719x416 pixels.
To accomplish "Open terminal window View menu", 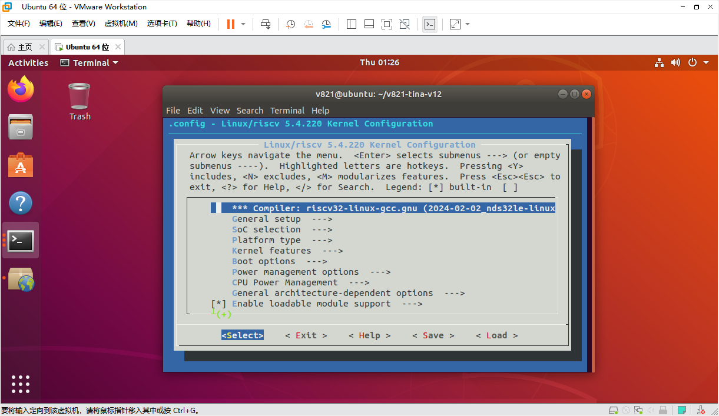I will [220, 111].
